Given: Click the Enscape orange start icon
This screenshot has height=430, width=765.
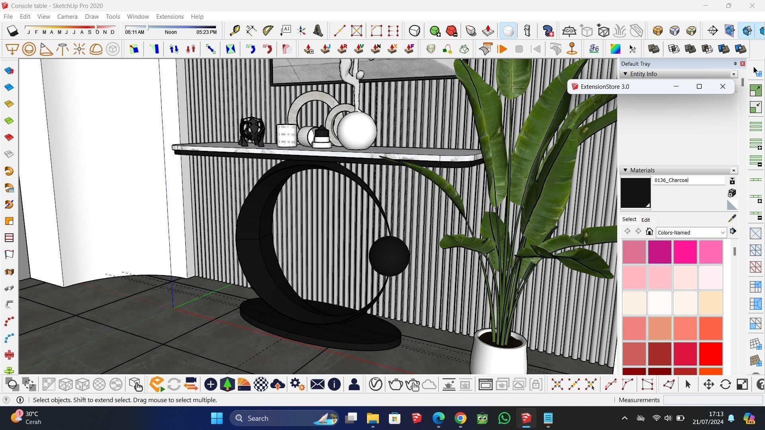Looking at the screenshot, I should pyautogui.click(x=157, y=384).
